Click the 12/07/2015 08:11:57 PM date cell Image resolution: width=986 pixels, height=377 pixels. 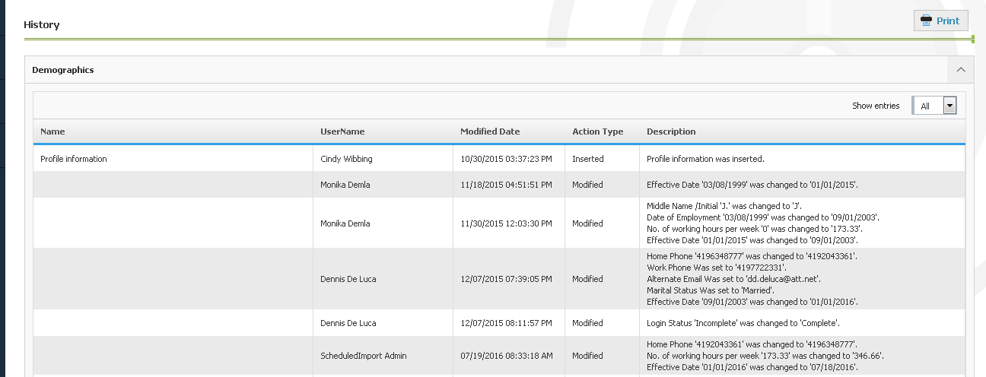point(506,323)
